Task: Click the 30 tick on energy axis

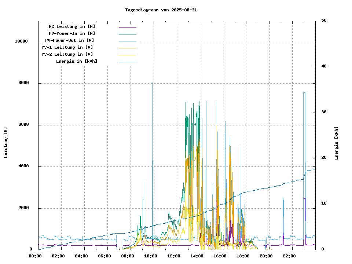Action: (x=324, y=112)
